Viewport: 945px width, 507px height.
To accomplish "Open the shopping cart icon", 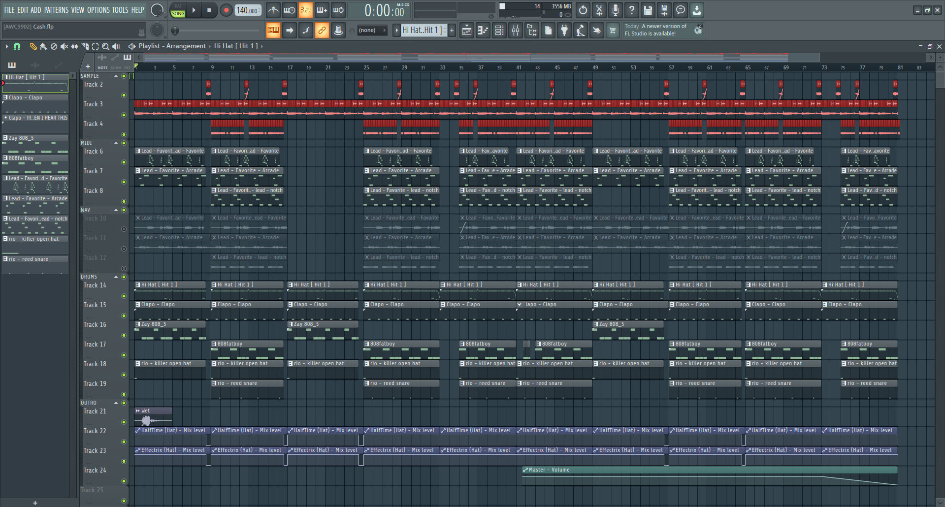I will (613, 31).
